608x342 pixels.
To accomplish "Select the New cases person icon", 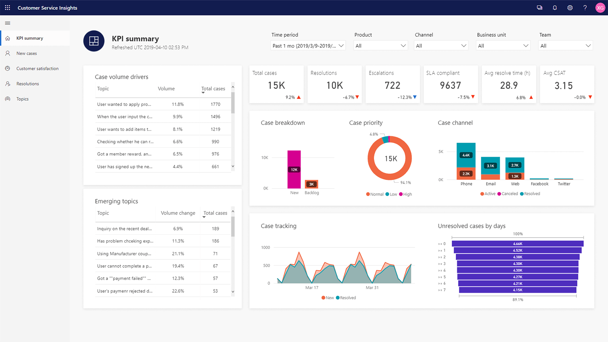I will point(8,53).
